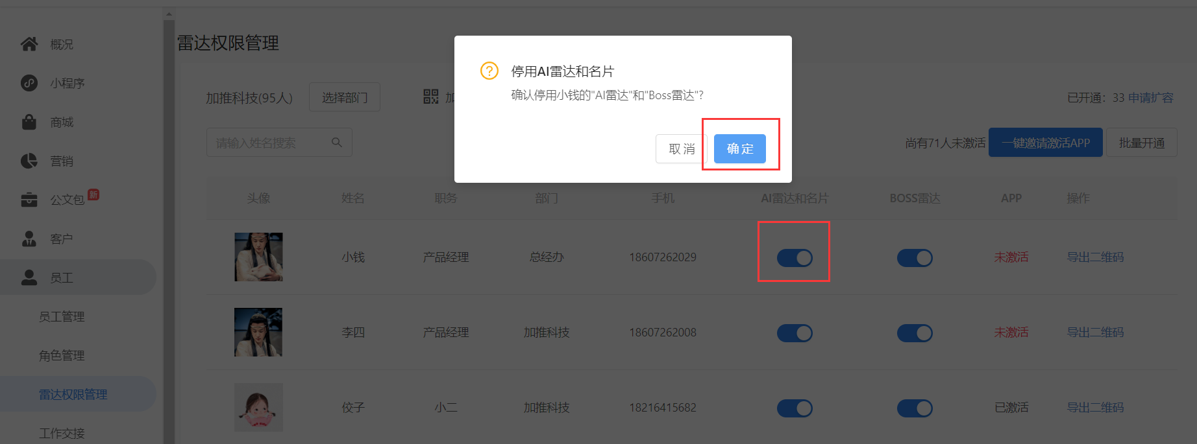
Task: Click the 请输入姓名搜索 input field
Action: [x=279, y=142]
